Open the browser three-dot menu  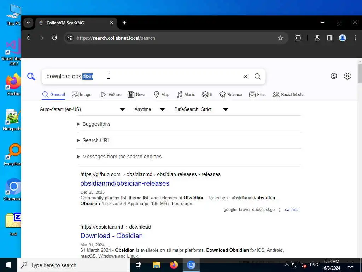pos(355,38)
